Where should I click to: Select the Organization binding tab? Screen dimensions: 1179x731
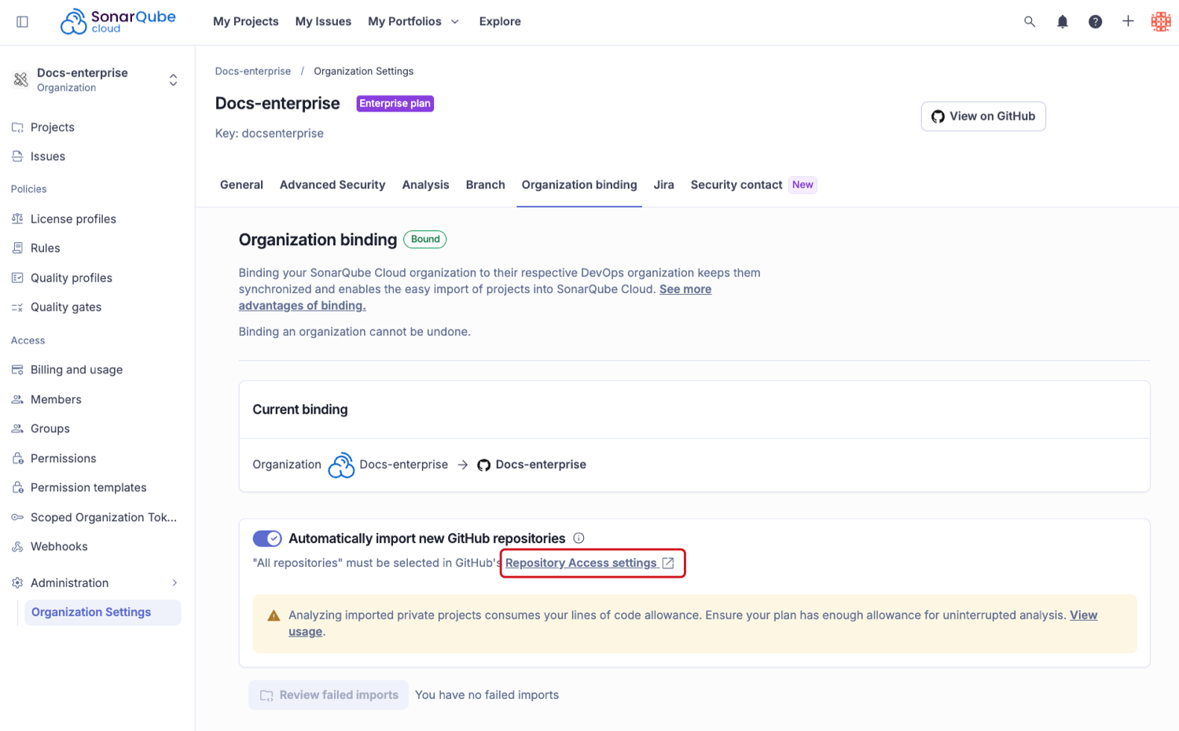point(579,185)
